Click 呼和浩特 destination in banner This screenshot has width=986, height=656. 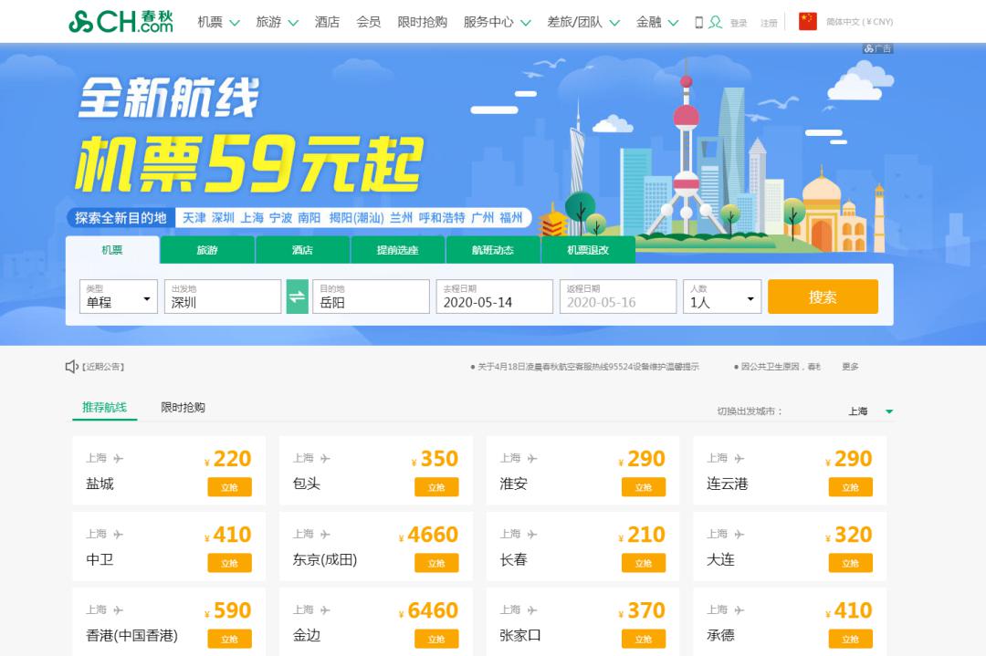[x=442, y=218]
